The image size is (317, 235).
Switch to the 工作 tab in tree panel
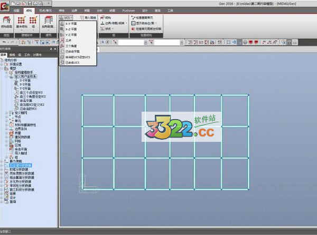tap(27, 55)
